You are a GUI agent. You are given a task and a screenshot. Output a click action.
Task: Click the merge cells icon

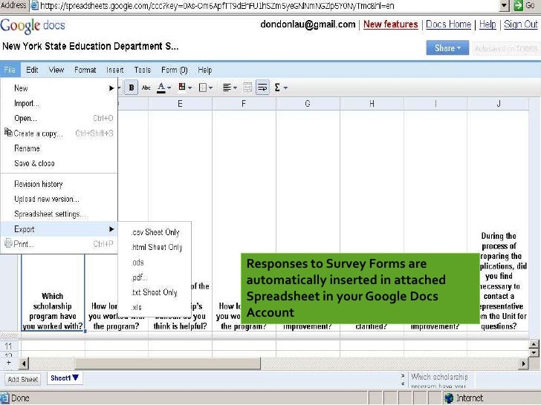(x=247, y=88)
